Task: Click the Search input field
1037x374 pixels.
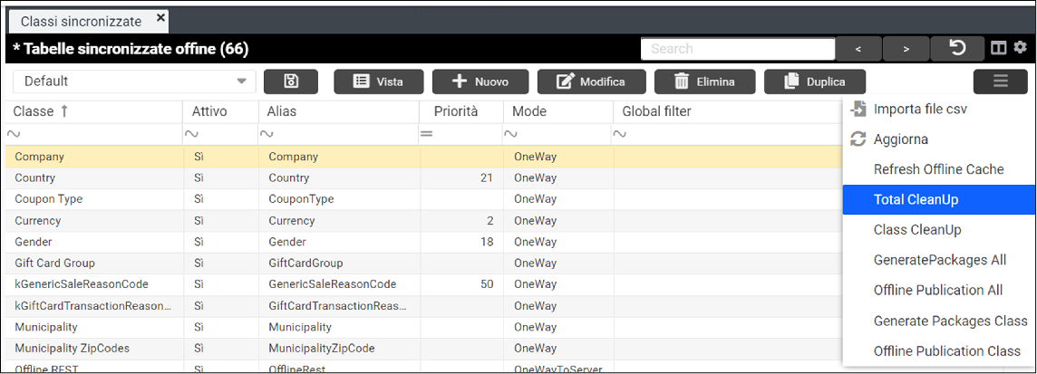Action: [737, 49]
